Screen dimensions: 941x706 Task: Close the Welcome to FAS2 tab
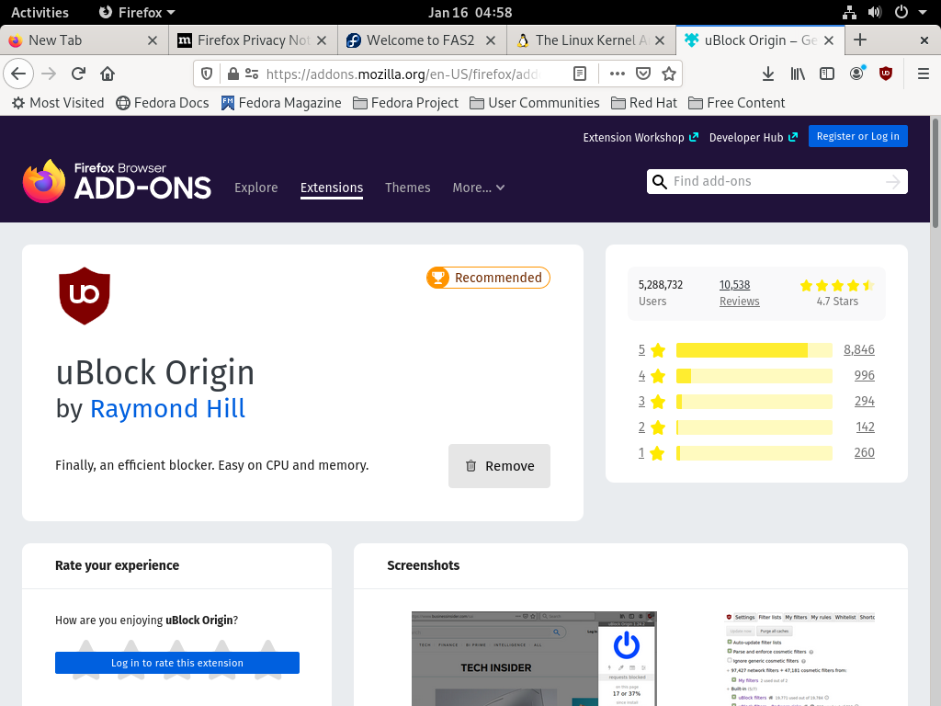click(491, 40)
